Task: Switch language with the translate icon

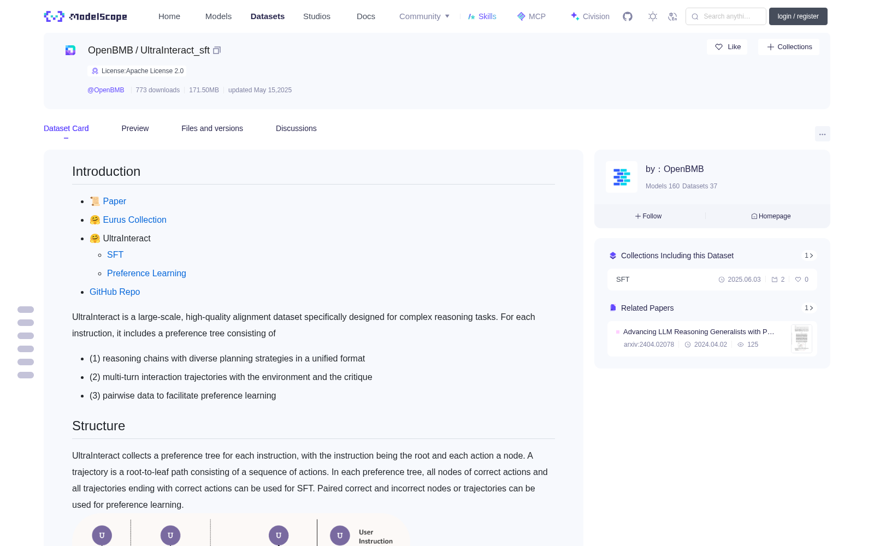Action: point(672,16)
